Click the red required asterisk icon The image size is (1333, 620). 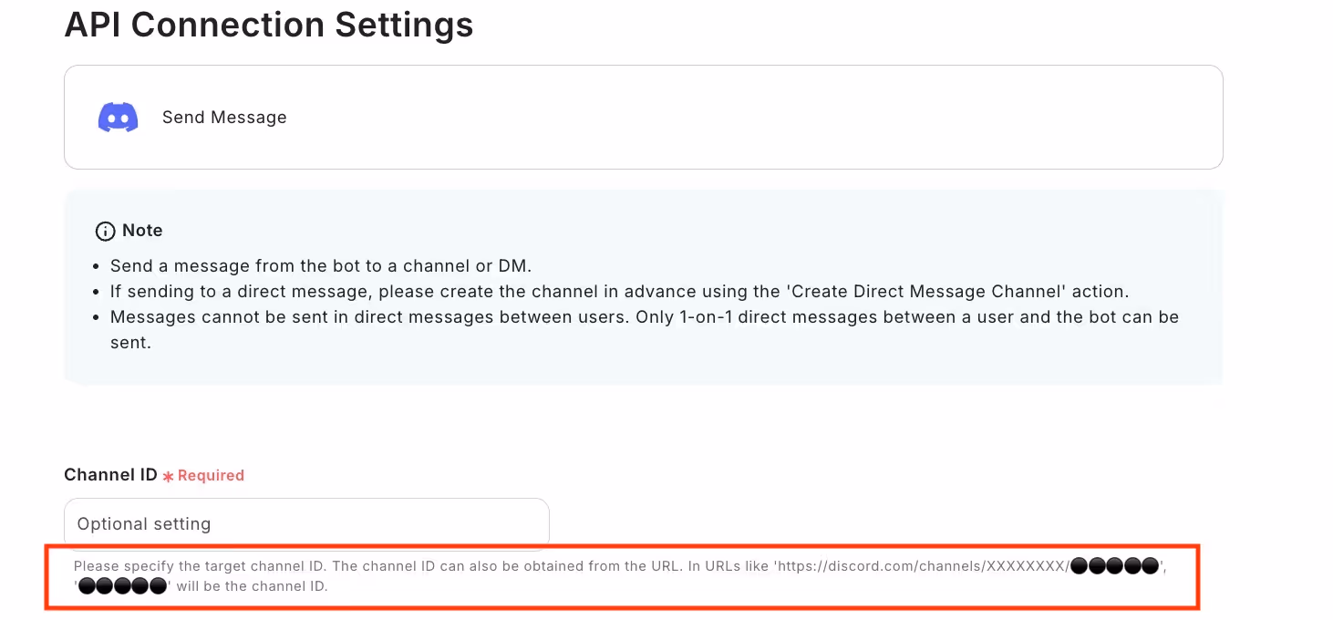point(168,476)
